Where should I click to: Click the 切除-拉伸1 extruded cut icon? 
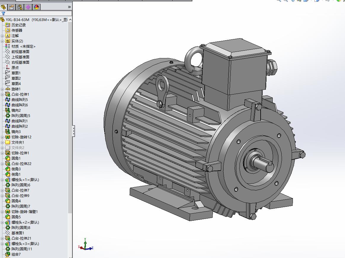(x=8, y=153)
